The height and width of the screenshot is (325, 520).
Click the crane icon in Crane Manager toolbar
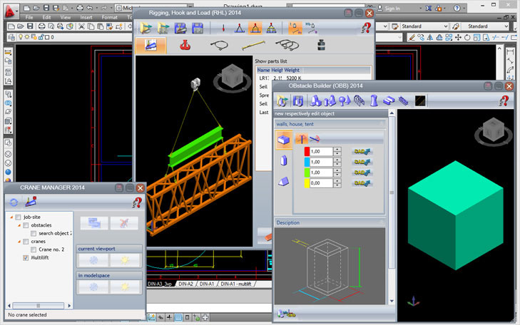click(31, 202)
